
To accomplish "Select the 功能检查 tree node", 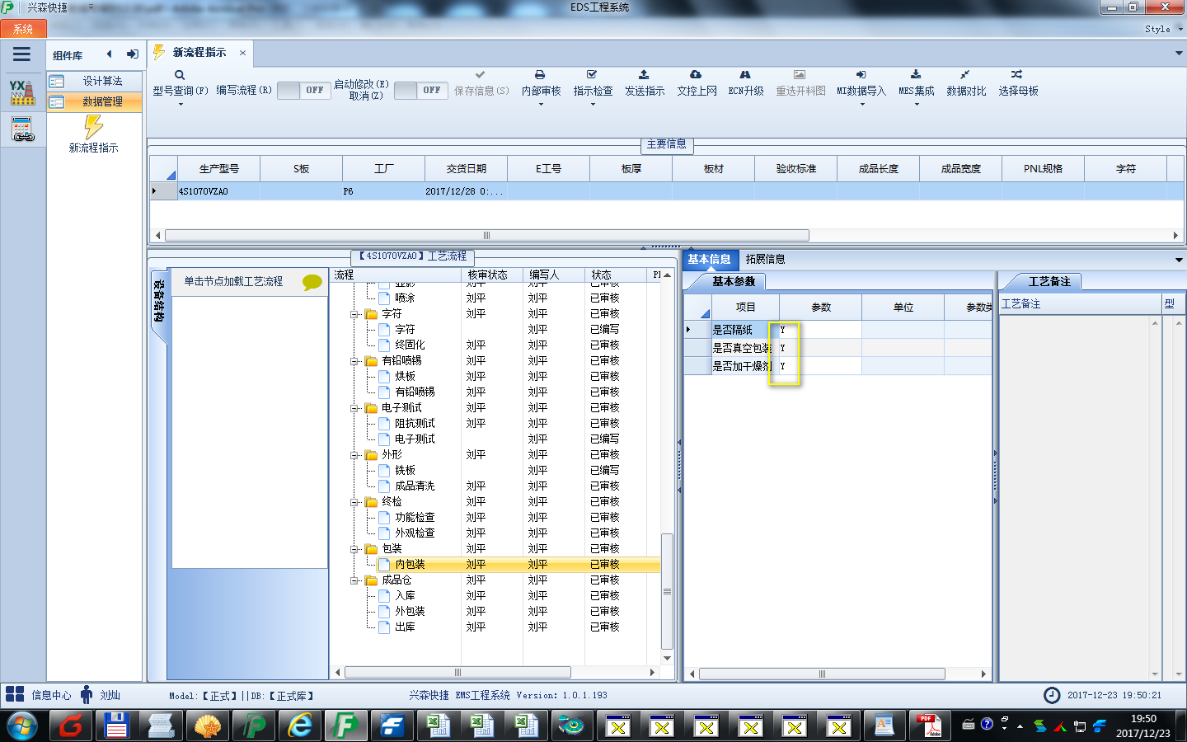I will [415, 518].
